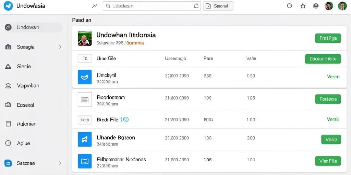Expand the Sescnaa chevron
This screenshot has height=175, width=351.
point(60,163)
